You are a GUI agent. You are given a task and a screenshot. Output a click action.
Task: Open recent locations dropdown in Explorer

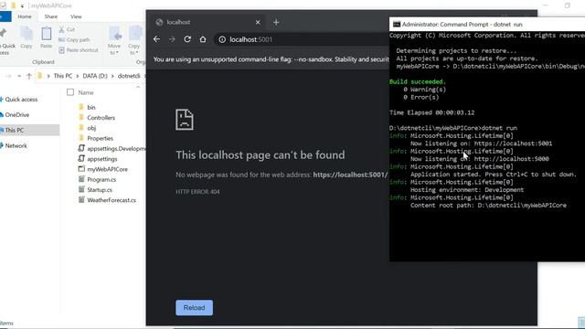19,76
